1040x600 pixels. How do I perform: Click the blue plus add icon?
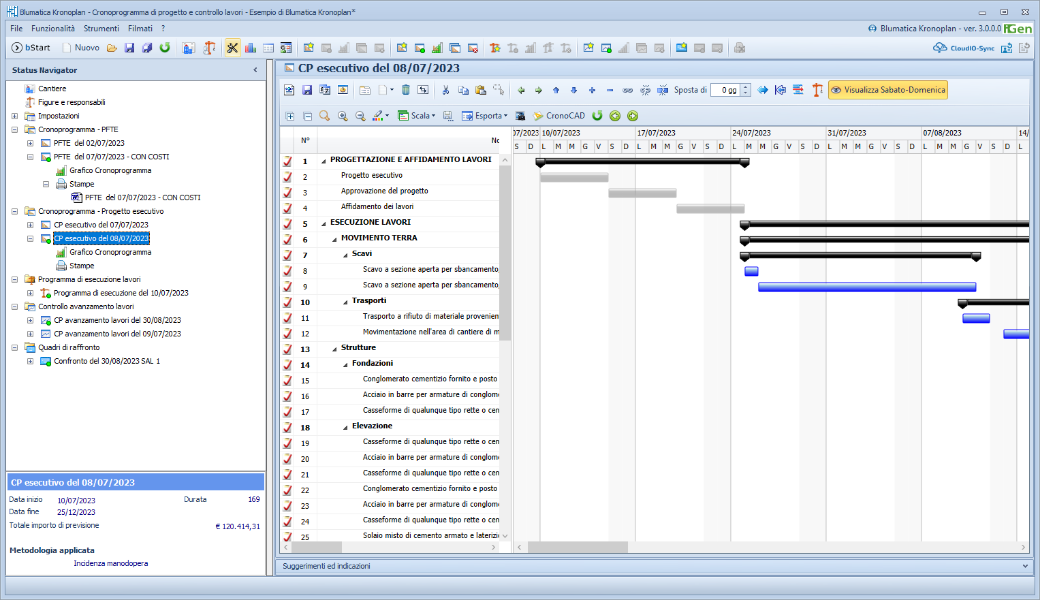(x=592, y=90)
